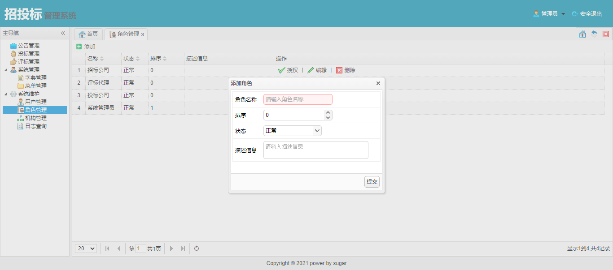This screenshot has height=270, width=613.
Task: Focus the 描述信息 textarea
Action: (316, 150)
